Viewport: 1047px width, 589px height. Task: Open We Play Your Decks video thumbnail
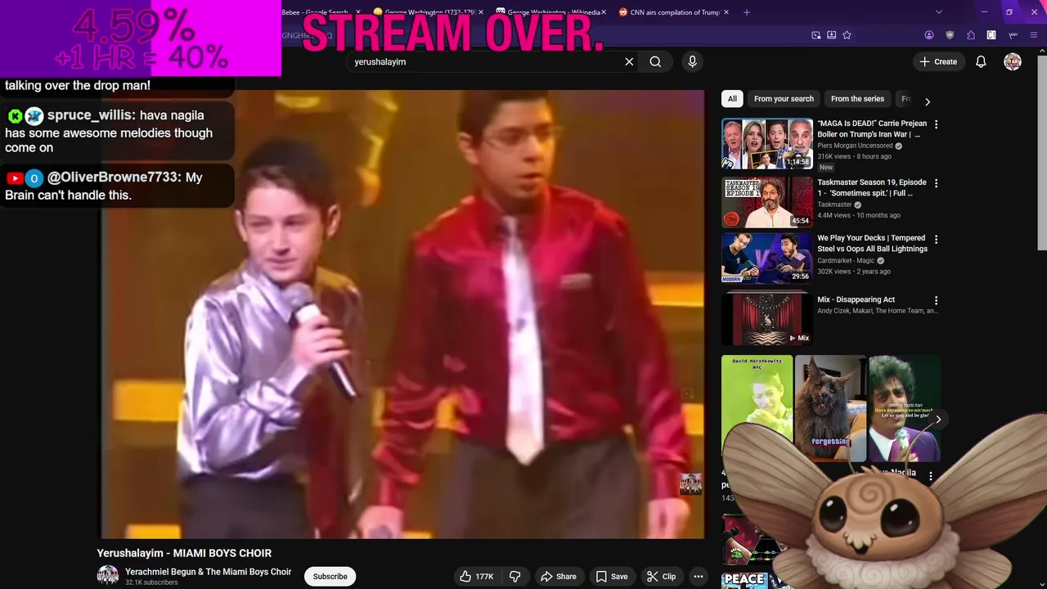767,258
